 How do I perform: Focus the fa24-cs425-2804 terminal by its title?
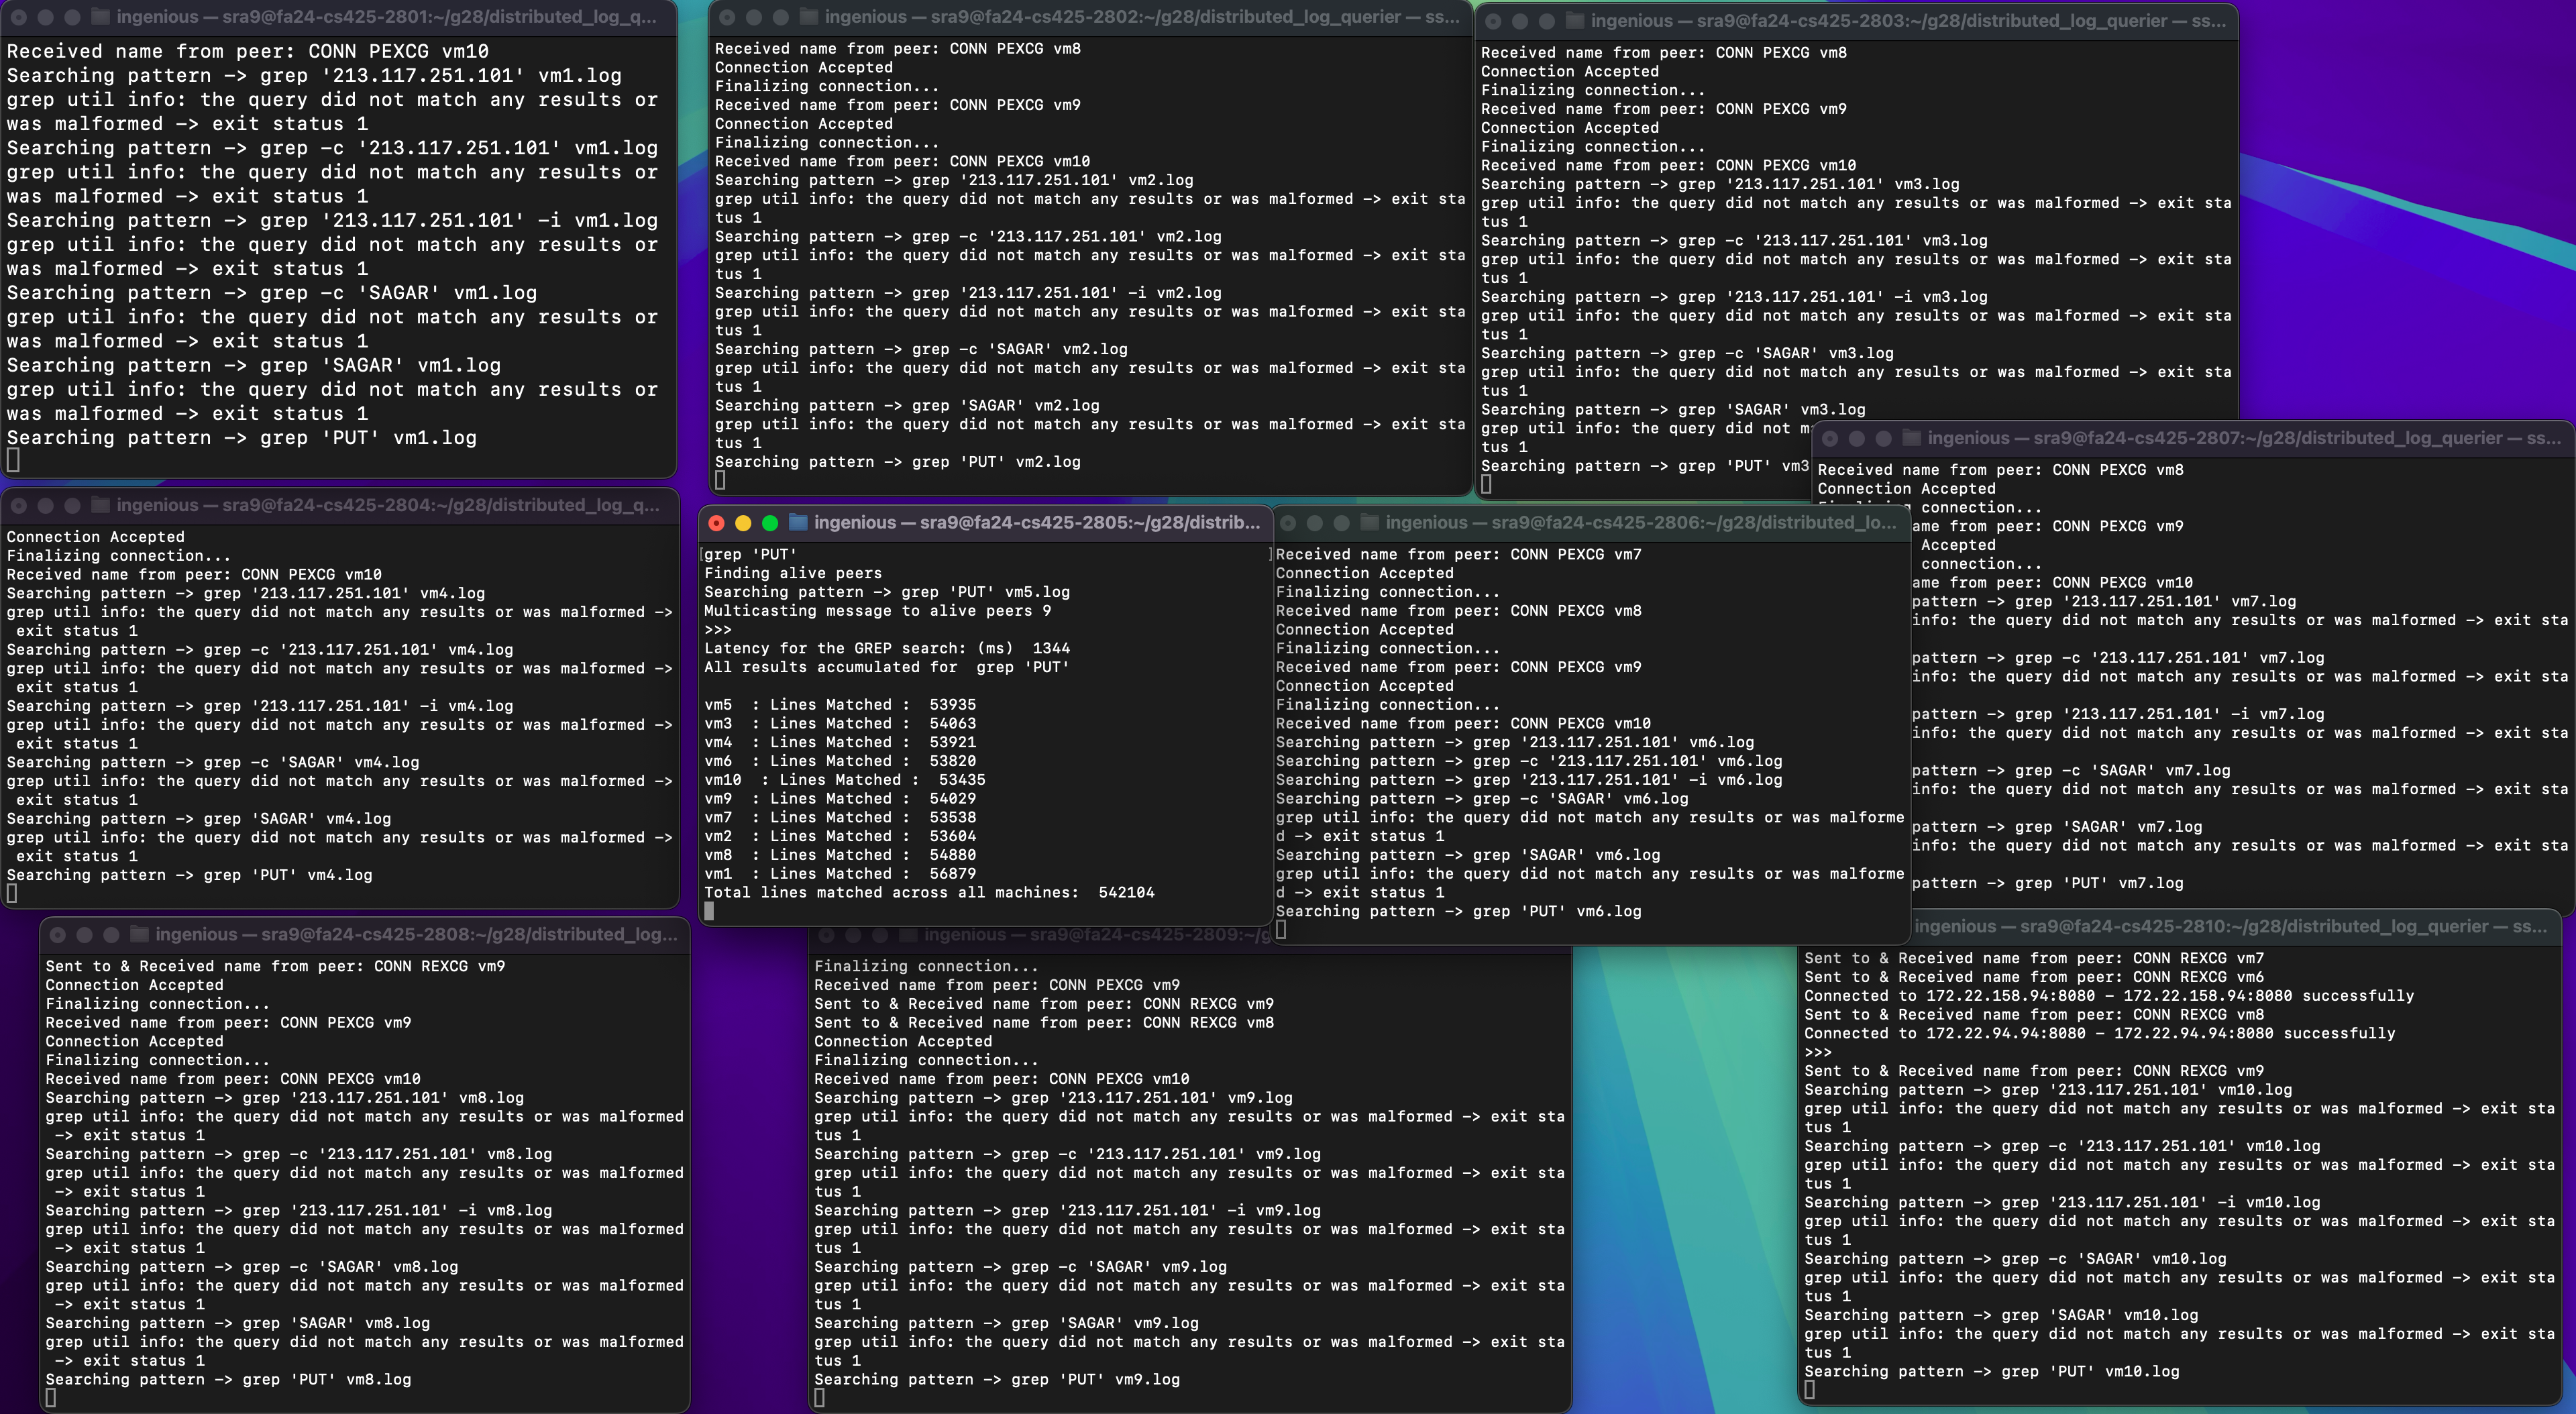388,505
